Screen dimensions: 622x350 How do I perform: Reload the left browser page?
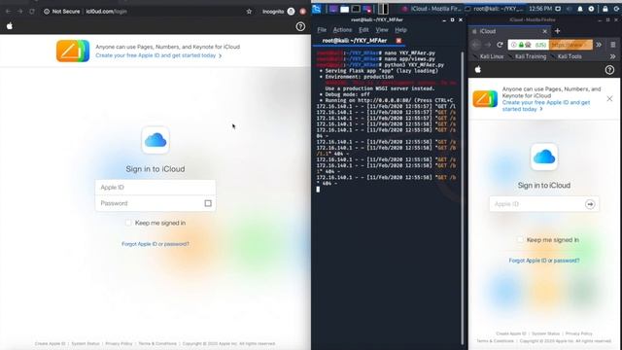(x=32, y=12)
